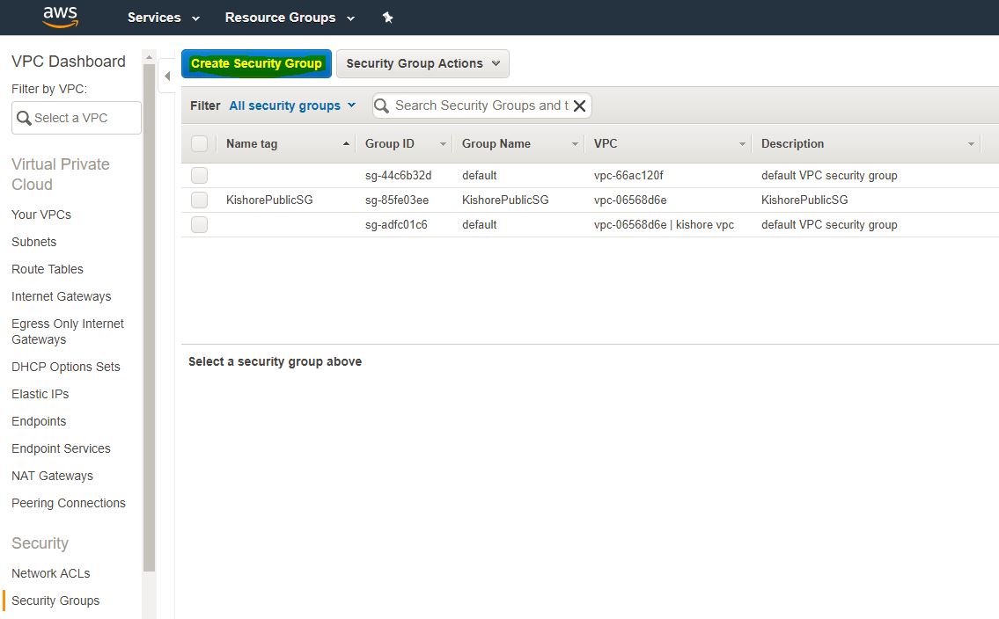Open the Resource Groups menu
Screen dimensions: 999x619
pos(290,18)
